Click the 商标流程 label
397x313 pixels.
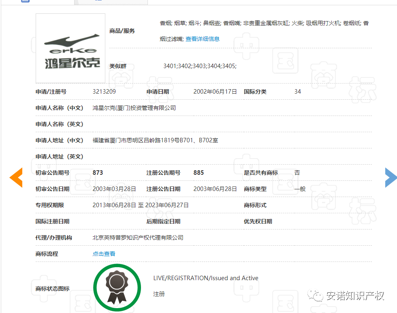click(x=47, y=254)
